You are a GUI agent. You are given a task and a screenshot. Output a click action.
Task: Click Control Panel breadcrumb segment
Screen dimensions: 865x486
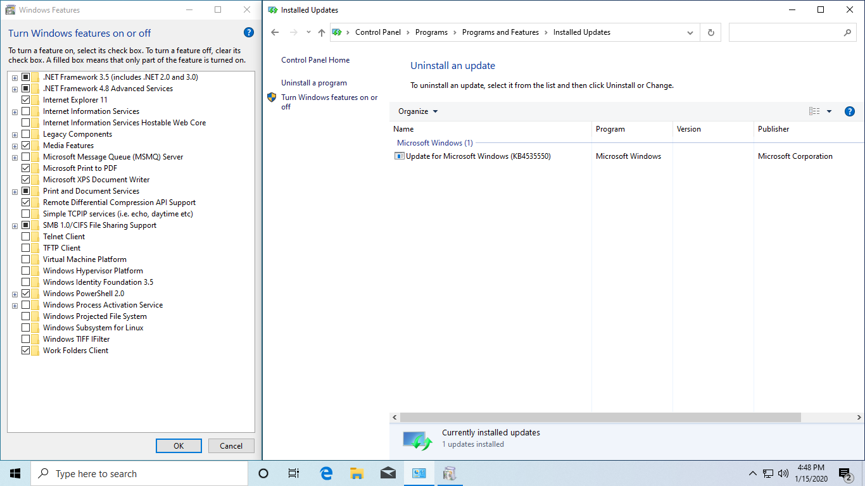378,32
